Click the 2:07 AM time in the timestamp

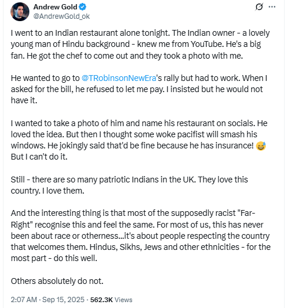click(x=24, y=300)
